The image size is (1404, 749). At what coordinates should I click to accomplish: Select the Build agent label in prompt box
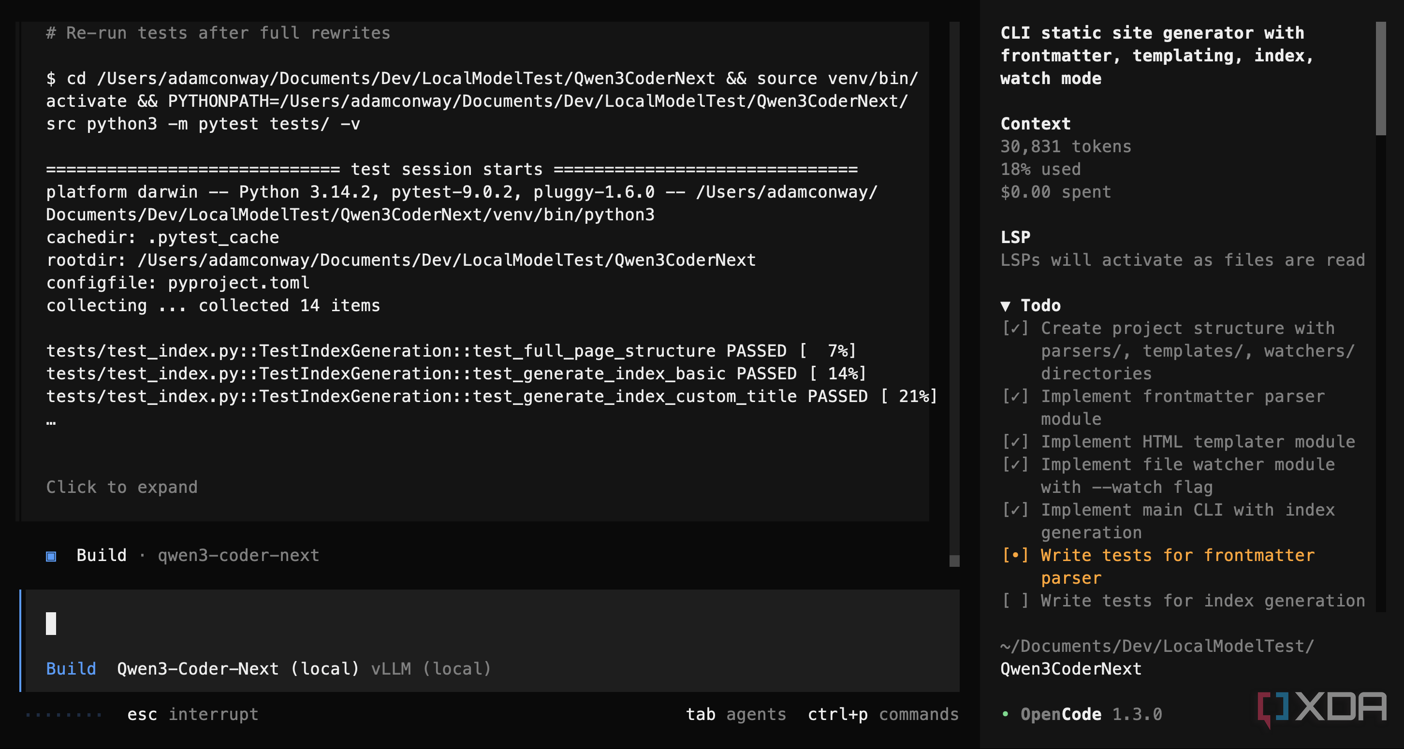(71, 669)
